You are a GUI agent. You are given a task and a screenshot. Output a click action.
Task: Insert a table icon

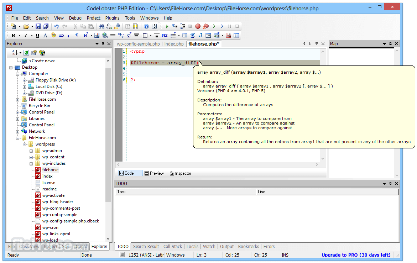point(185,35)
